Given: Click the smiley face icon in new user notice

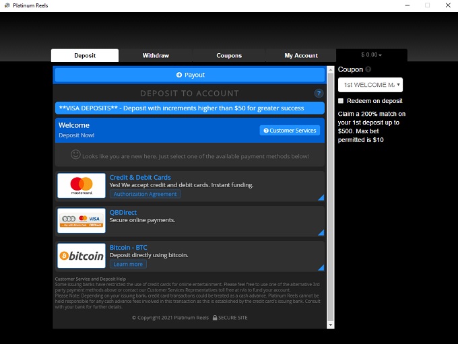Looking at the screenshot, I should click(75, 155).
